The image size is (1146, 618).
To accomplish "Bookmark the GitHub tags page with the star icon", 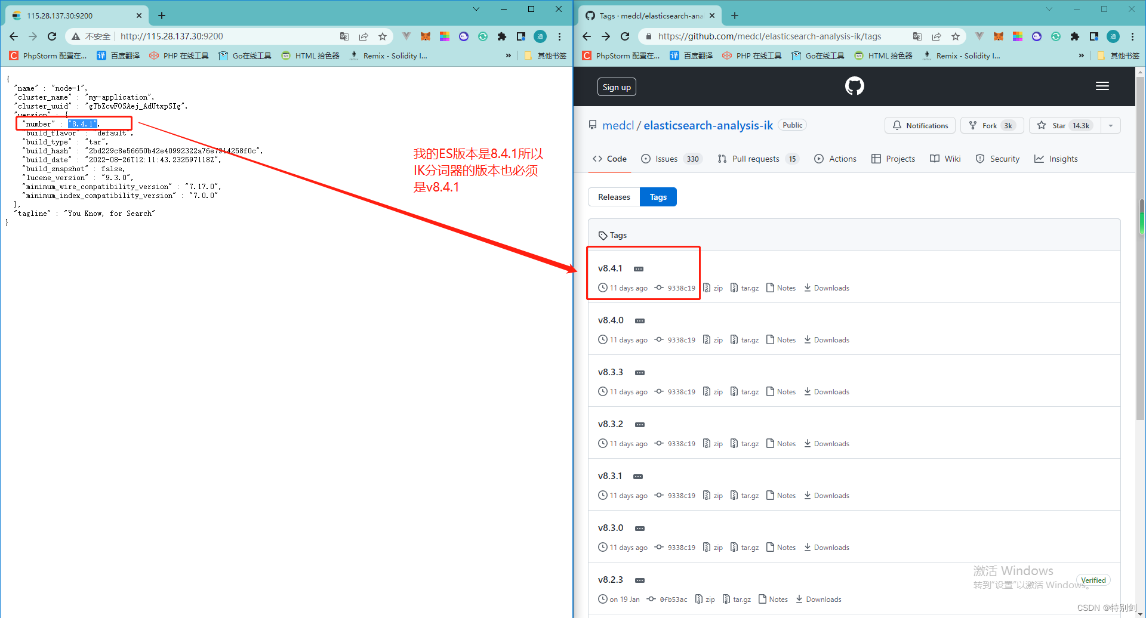I will coord(956,36).
